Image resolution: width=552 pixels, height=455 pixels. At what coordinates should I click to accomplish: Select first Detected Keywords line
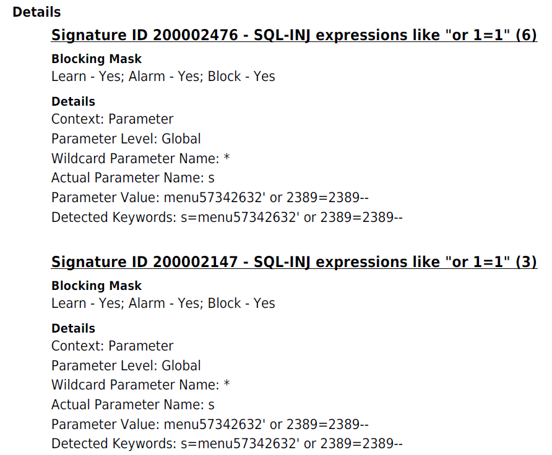226,218
